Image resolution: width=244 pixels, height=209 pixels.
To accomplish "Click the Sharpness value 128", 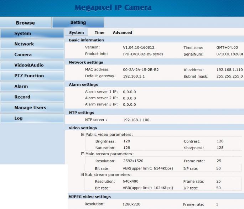I will [220, 148].
